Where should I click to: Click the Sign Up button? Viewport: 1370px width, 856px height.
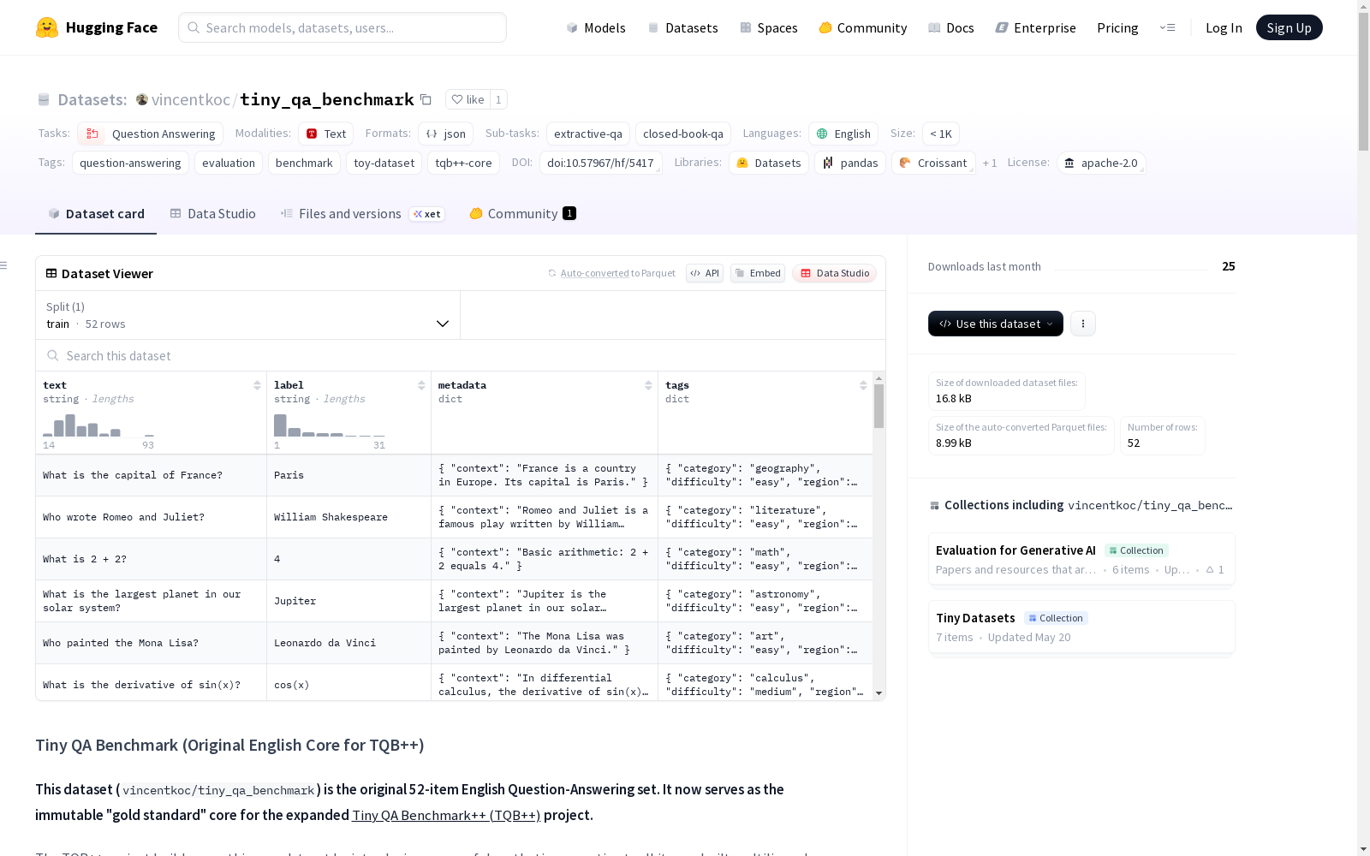click(x=1289, y=27)
